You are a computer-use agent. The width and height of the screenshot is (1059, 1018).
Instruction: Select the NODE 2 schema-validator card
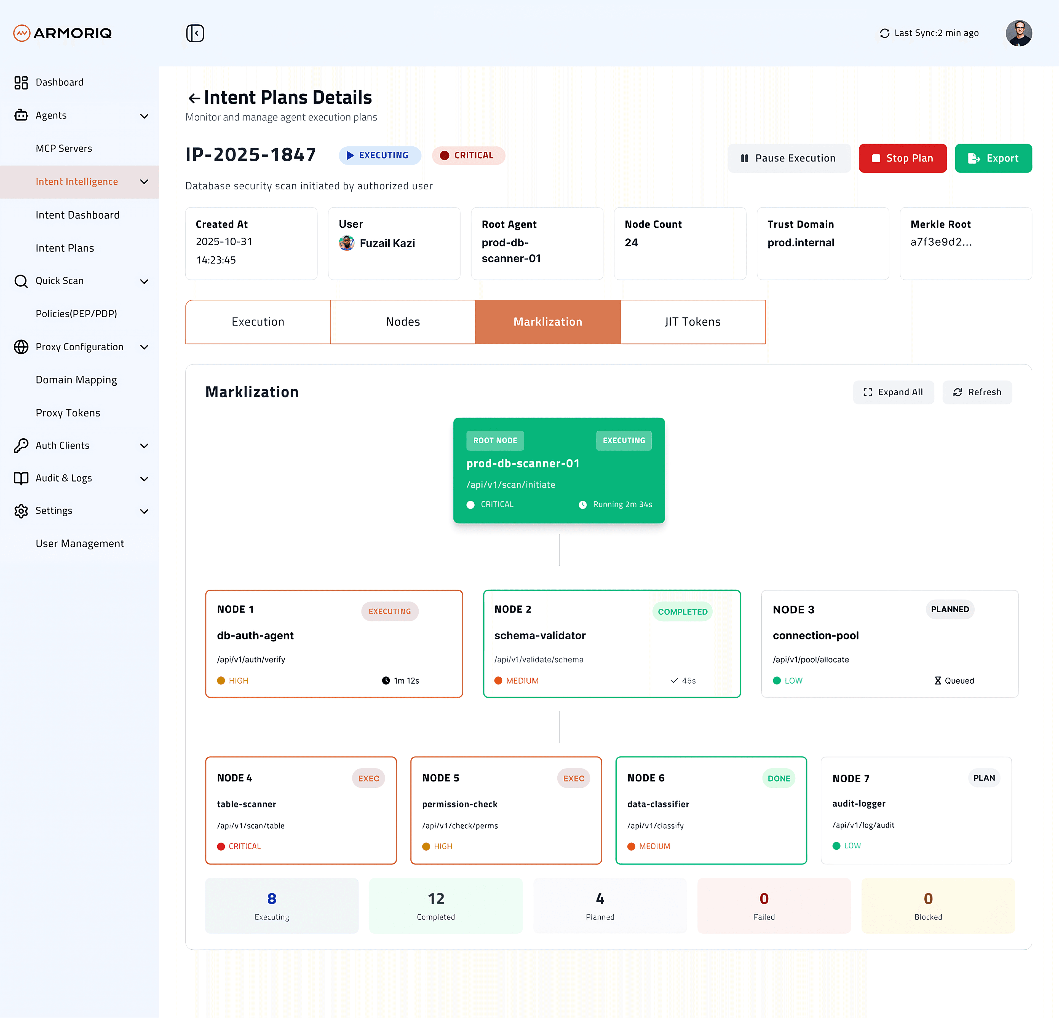tap(612, 644)
